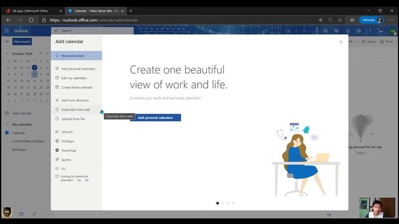Browse TV calendars

(x=76, y=169)
